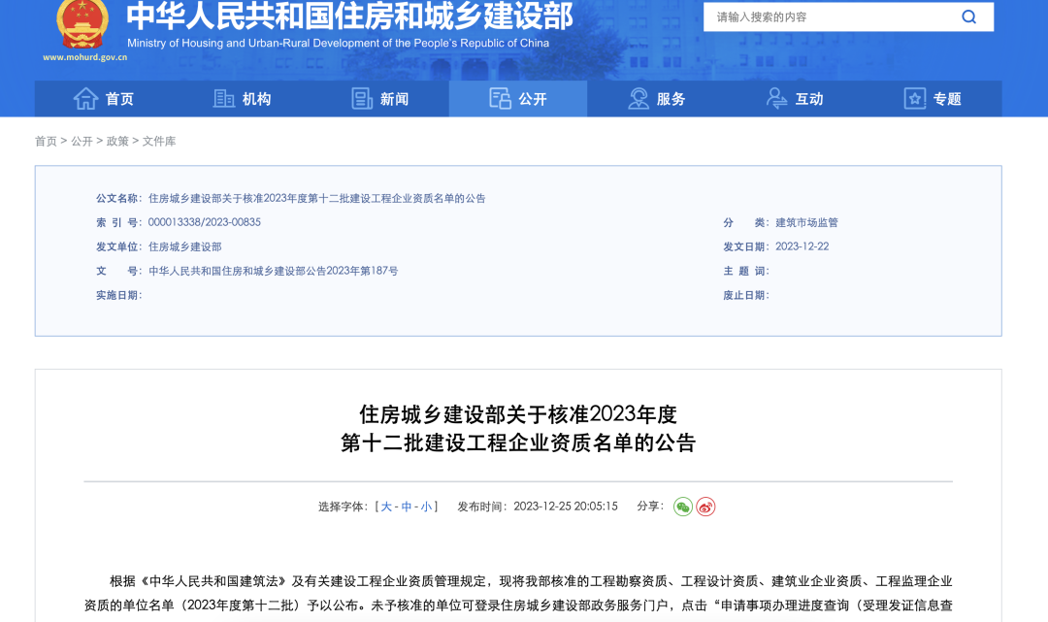Click the green WeChat share icon
Viewport: 1048px width, 622px height.
(x=682, y=507)
